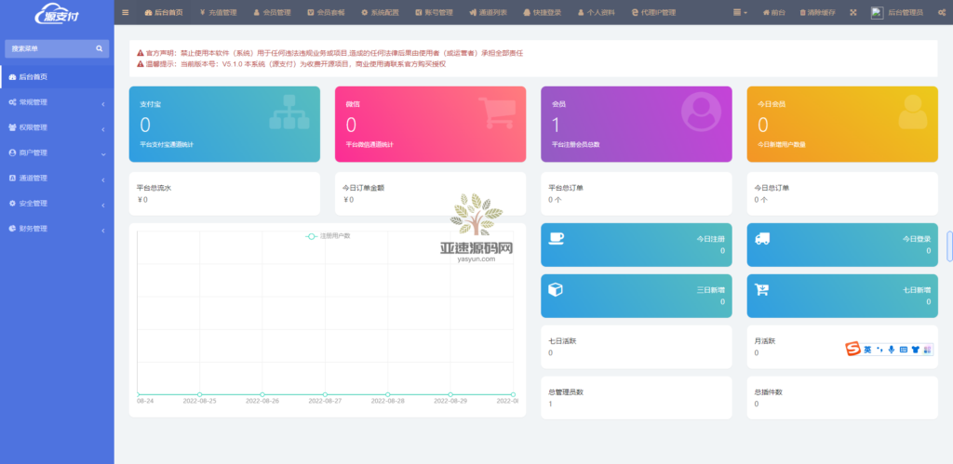Click the 月活跃 label
This screenshot has height=464, width=953.
(765, 341)
